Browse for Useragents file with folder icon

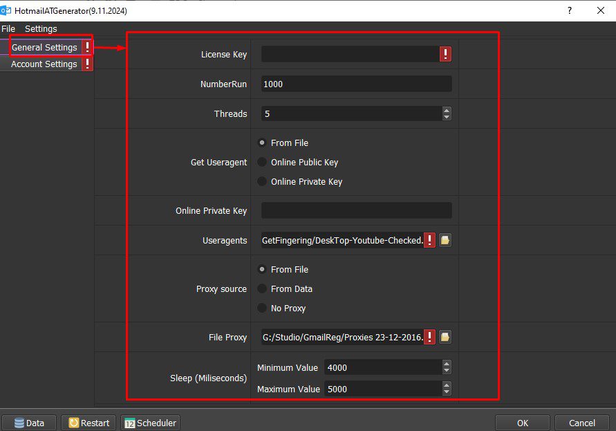[445, 240]
